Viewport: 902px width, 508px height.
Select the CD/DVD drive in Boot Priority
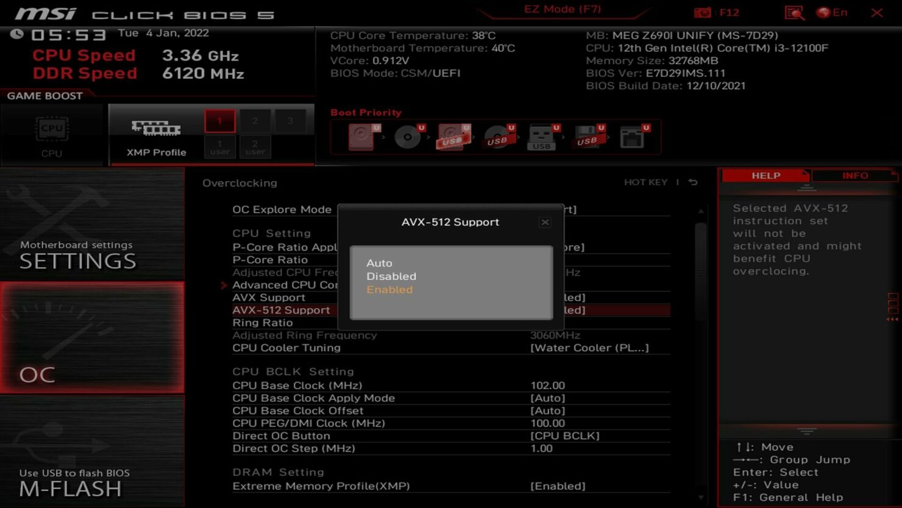(408, 137)
